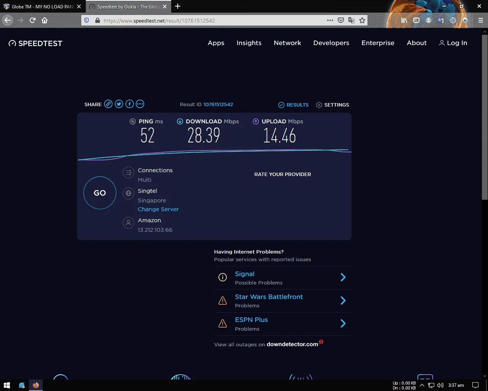The height and width of the screenshot is (391, 488).
Task: Click the Google Translate extension icon
Action: pos(441,20)
